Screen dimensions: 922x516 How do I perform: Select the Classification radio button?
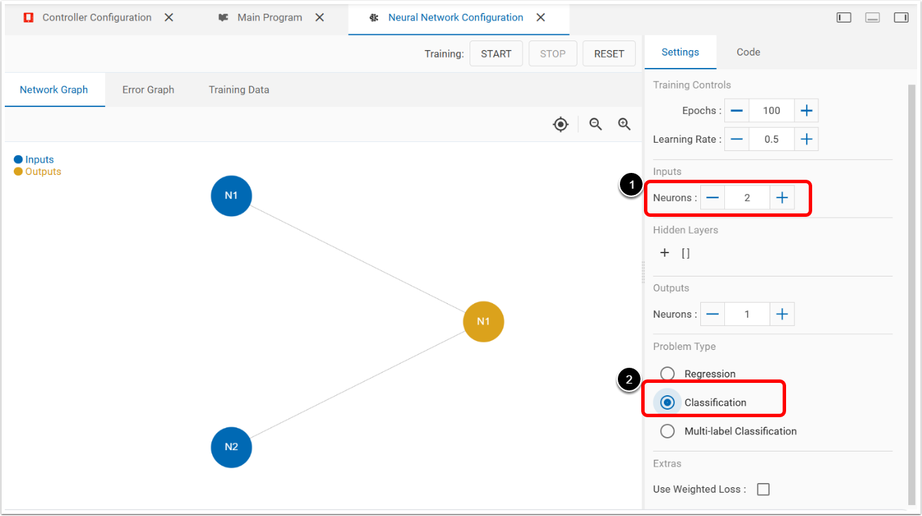click(667, 403)
